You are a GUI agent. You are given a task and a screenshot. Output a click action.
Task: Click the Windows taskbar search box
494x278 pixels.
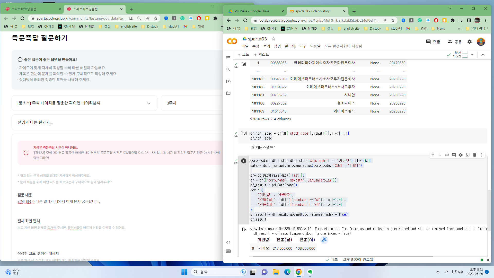[x=219, y=272]
